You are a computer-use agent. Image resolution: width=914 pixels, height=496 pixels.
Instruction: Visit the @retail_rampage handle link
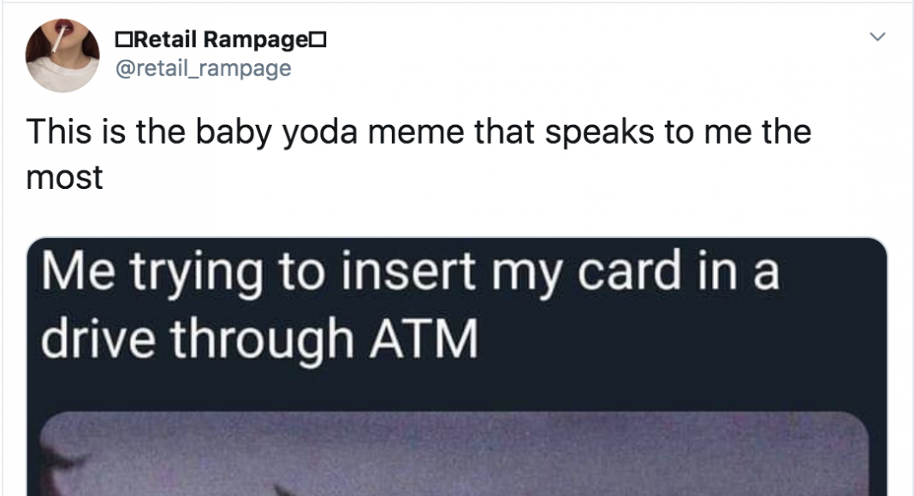[x=204, y=68]
